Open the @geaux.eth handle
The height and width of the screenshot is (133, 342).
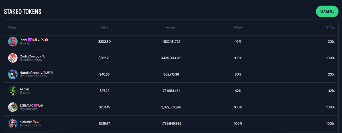coord(28,109)
